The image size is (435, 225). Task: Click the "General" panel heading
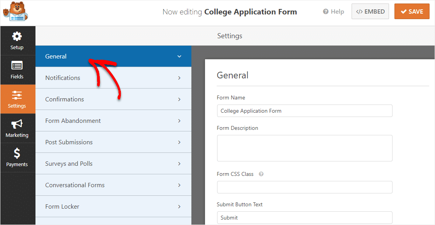pyautogui.click(x=232, y=75)
